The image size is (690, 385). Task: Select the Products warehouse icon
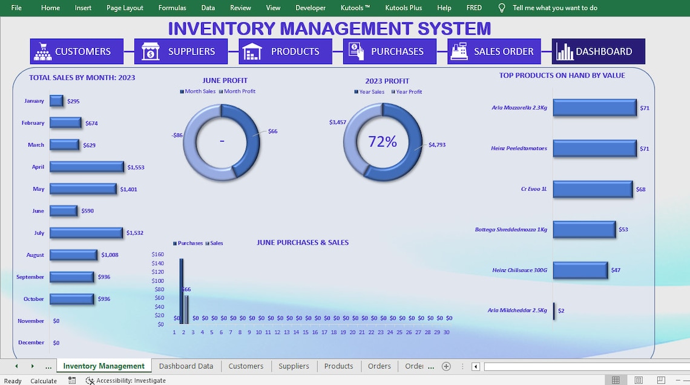[x=252, y=51]
